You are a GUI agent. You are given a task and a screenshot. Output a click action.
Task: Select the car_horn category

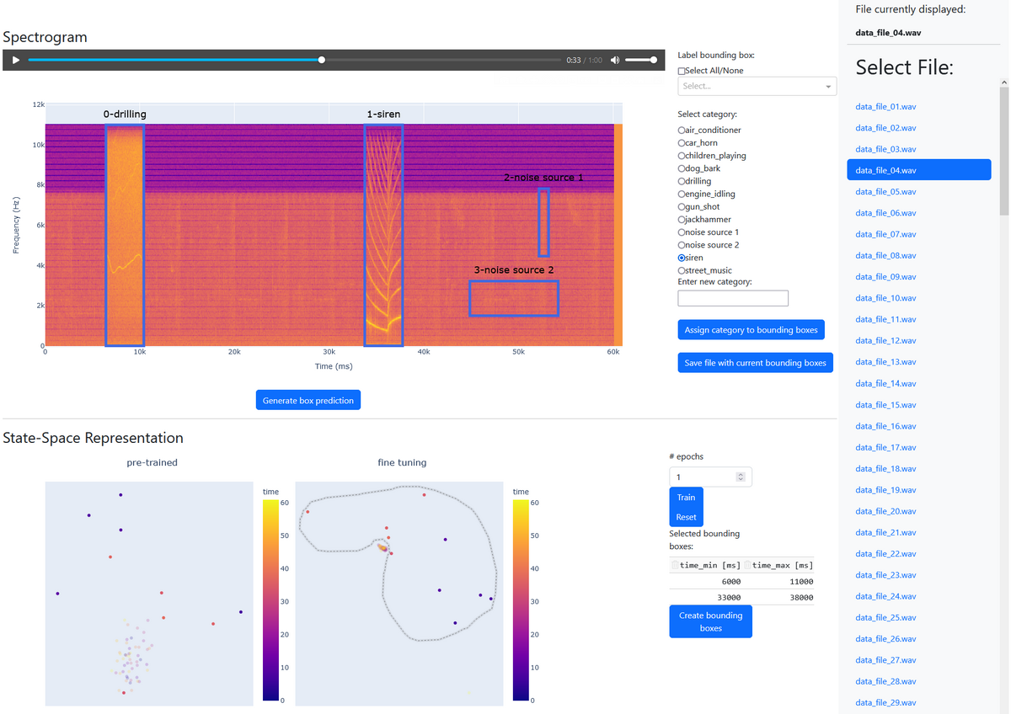point(682,143)
